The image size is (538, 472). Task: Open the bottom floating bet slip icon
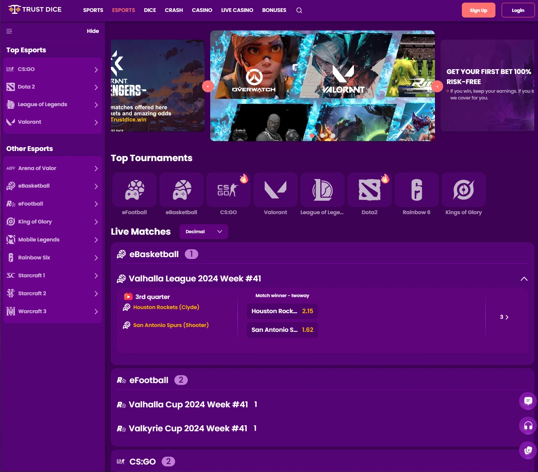pyautogui.click(x=528, y=450)
